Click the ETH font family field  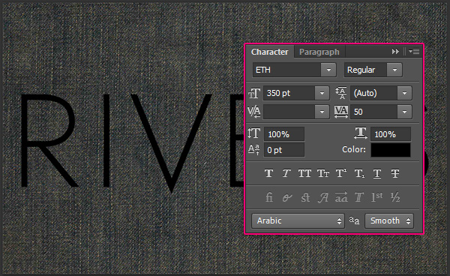(x=286, y=70)
